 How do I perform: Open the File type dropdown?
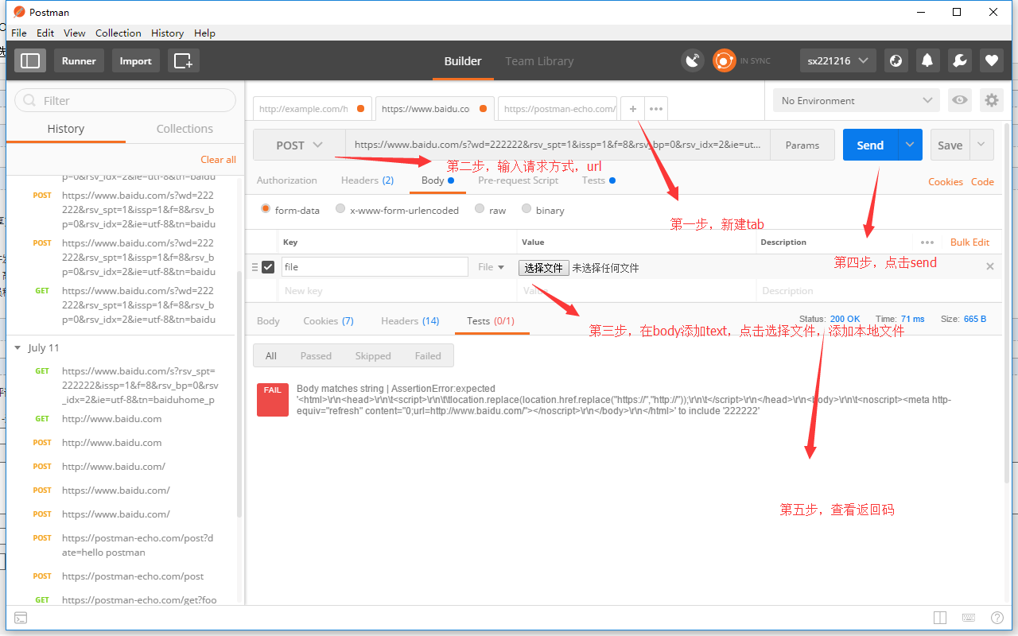pyautogui.click(x=491, y=267)
